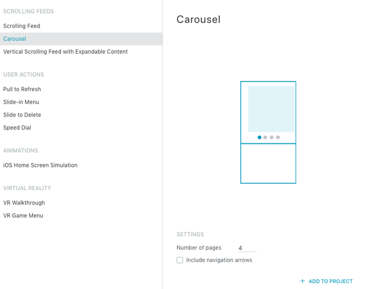Click the second carousel page dot

[266, 137]
